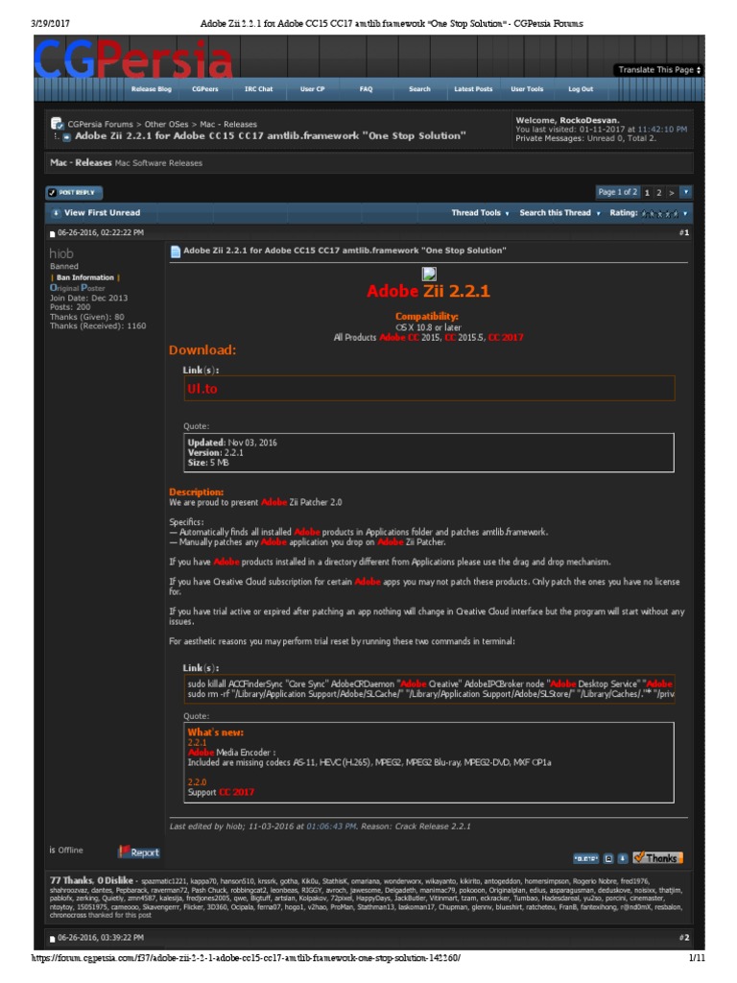Click post #1 permalink

point(683,232)
